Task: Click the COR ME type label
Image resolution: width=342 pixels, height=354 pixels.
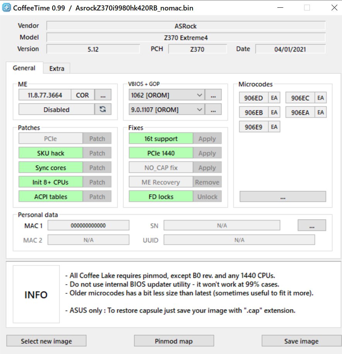Action: tap(82, 95)
